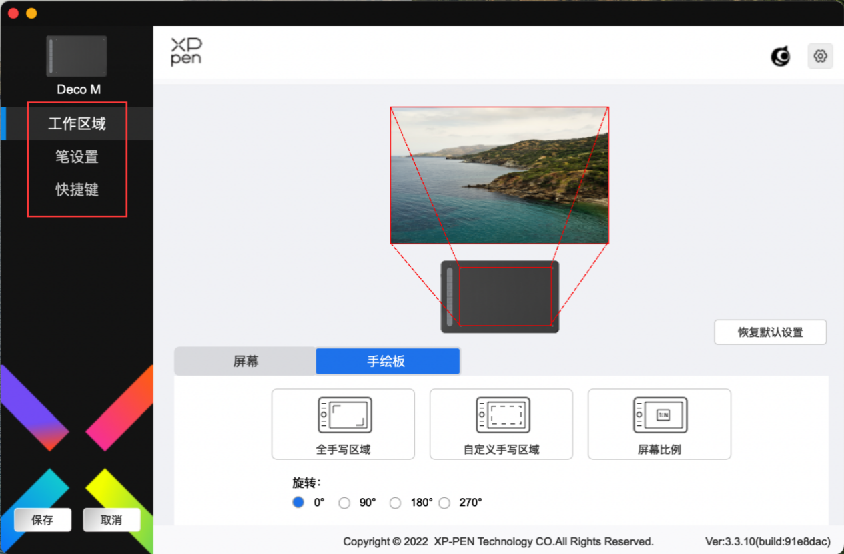Click the 取消 button
The image size is (844, 554).
tap(111, 520)
